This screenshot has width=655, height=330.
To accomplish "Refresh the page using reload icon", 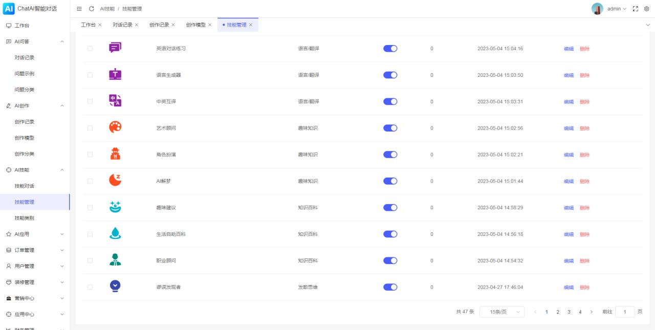I will click(x=92, y=9).
